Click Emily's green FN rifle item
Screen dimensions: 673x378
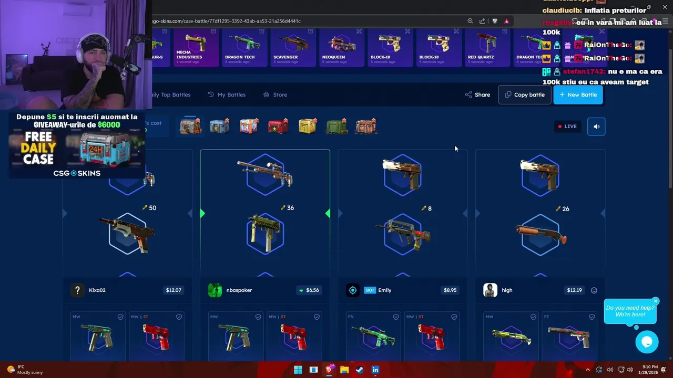click(373, 337)
